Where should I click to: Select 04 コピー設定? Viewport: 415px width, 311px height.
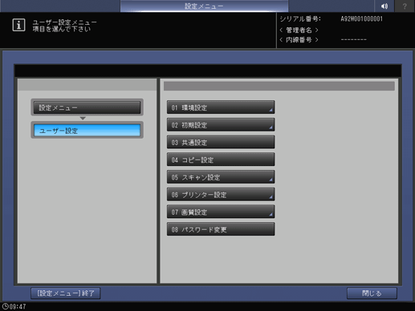coord(221,160)
